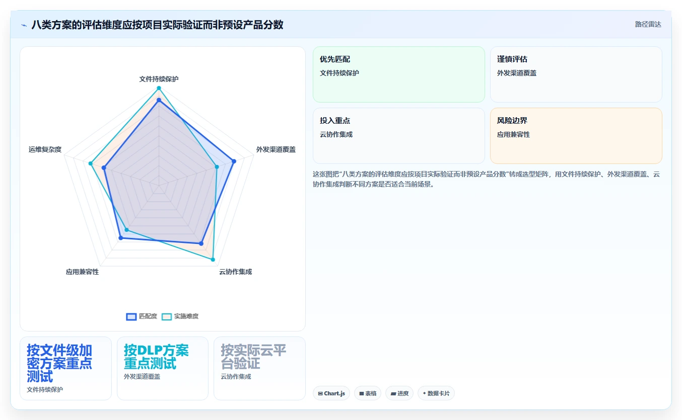Click the 运维复杂度 radar axis label
This screenshot has width=682, height=420.
45,149
